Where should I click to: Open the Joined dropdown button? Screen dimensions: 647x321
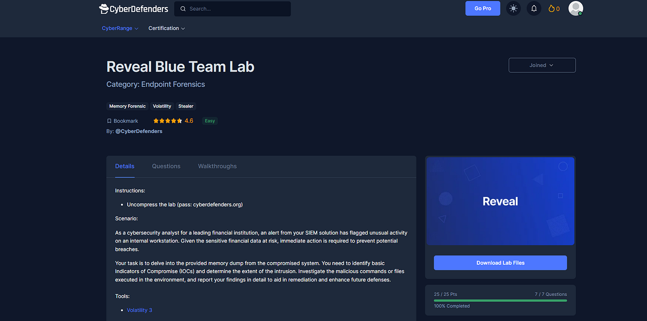coord(542,65)
